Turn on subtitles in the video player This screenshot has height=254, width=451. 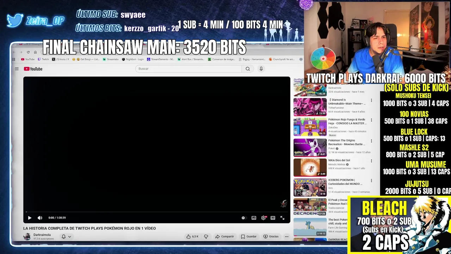pos(254,218)
